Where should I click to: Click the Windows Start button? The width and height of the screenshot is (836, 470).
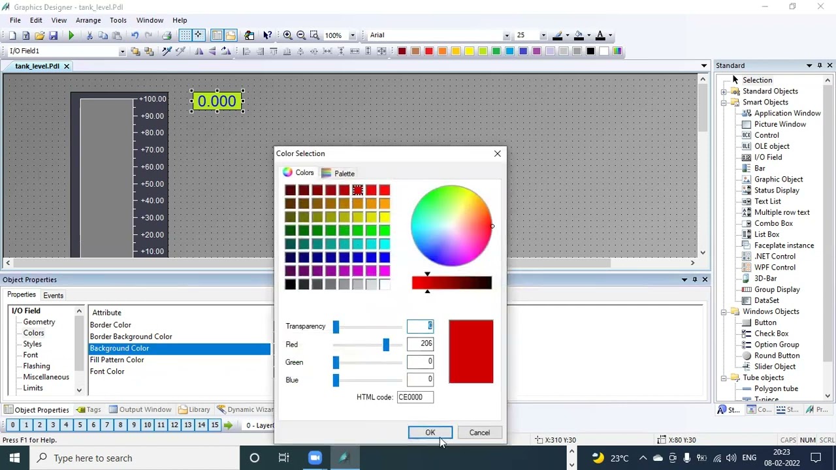[14, 458]
